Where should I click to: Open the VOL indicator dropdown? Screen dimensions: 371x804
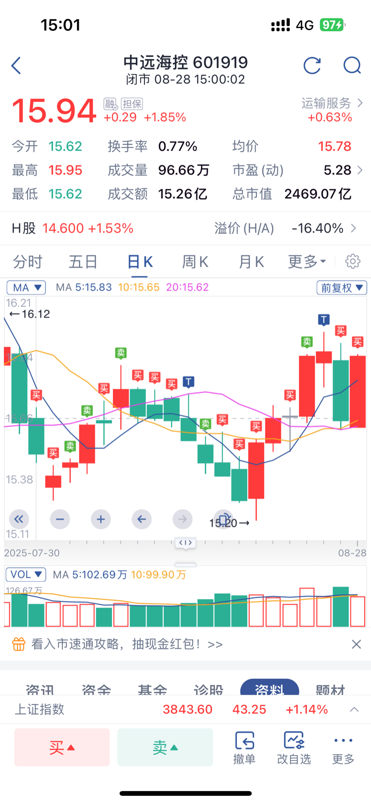26,574
